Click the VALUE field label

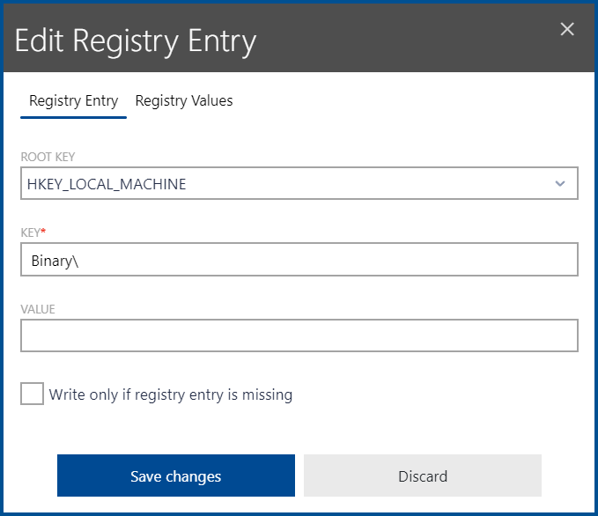[38, 308]
